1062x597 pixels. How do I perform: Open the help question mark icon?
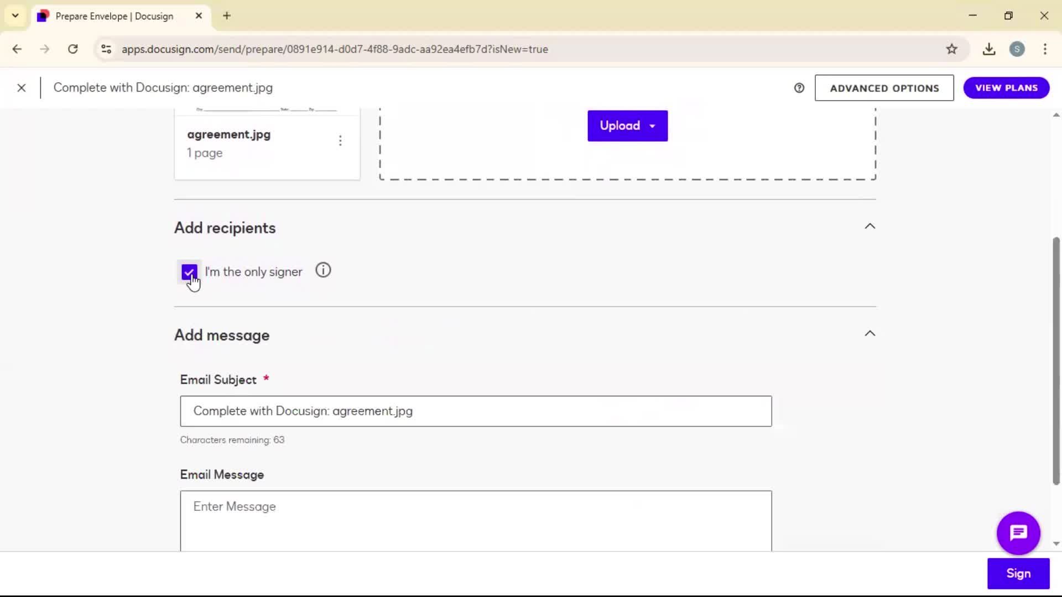[x=799, y=88]
